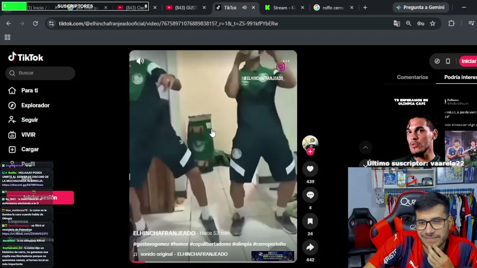Open a new browser tab
Viewport: 477px width, 268px height.
tap(365, 7)
